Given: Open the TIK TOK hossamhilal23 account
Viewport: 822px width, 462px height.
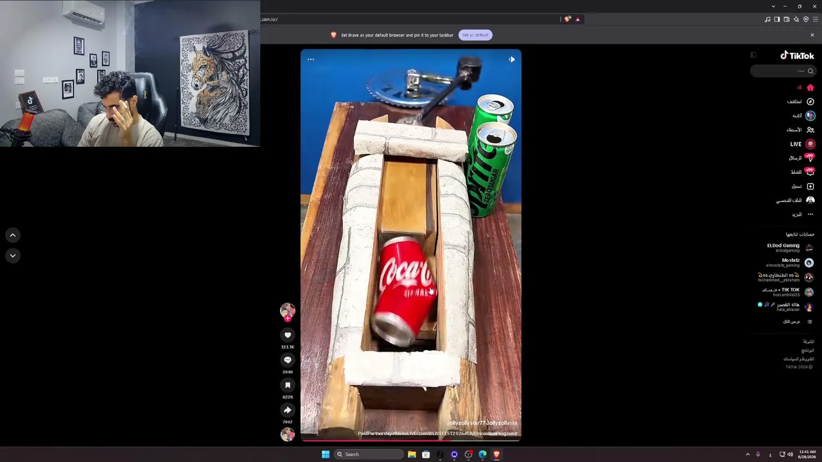Looking at the screenshot, I should (787, 292).
